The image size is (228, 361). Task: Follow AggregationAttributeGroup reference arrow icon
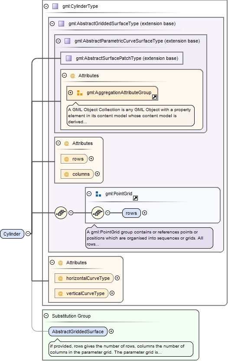coord(155,97)
